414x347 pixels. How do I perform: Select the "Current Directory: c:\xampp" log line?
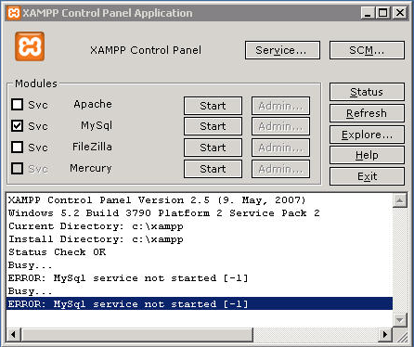(200, 226)
